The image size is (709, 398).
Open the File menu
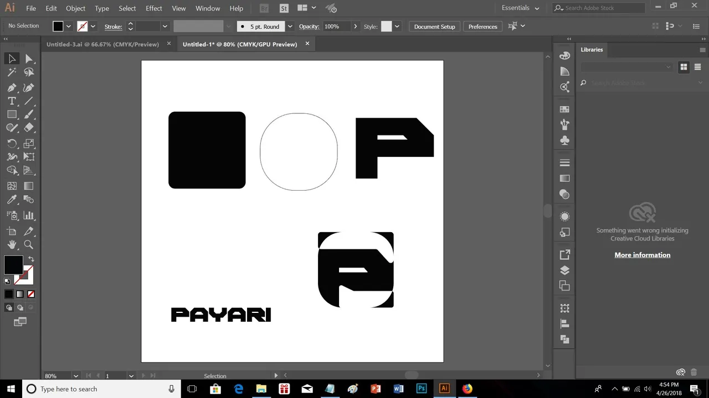pos(31,8)
